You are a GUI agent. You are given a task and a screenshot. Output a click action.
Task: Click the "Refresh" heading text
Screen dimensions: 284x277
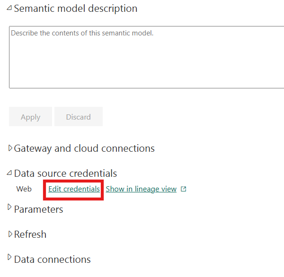click(x=30, y=234)
